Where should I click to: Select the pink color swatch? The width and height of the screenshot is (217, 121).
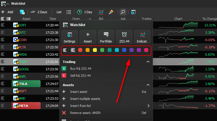tap(146, 50)
